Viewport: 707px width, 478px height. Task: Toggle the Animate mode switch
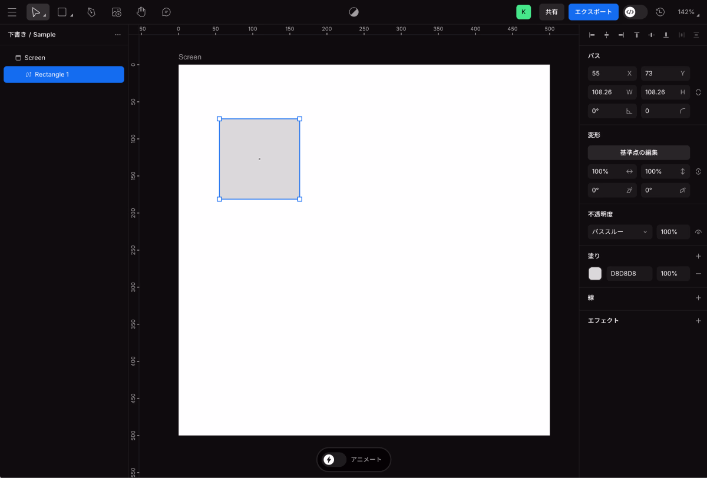click(x=335, y=460)
